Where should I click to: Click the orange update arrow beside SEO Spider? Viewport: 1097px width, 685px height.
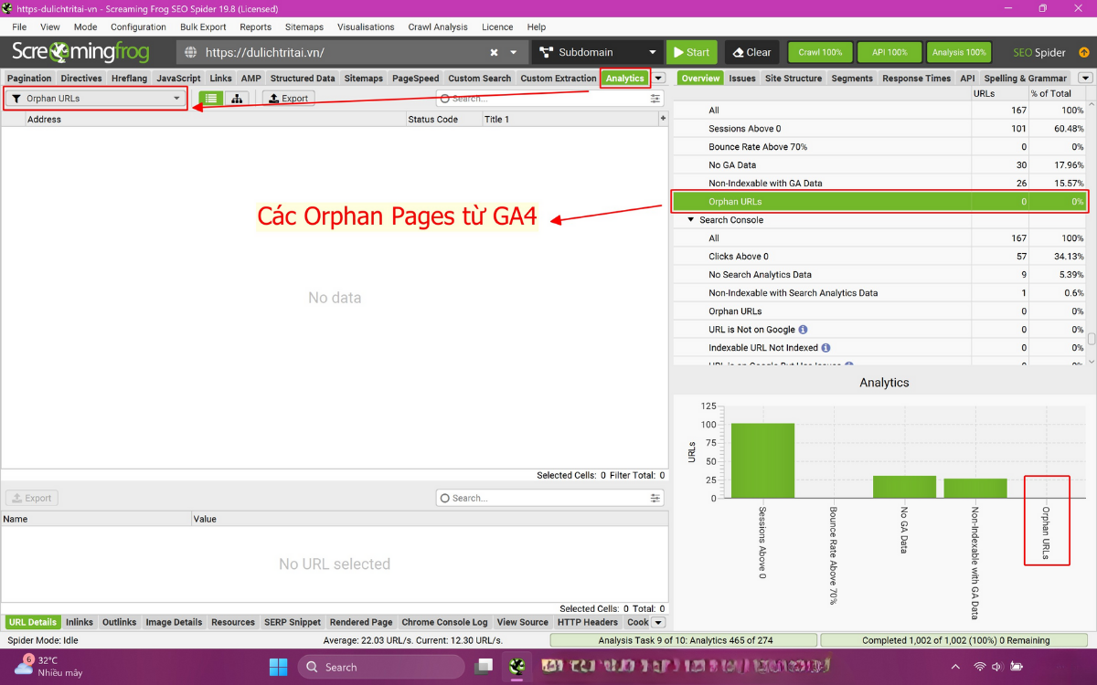tap(1084, 52)
